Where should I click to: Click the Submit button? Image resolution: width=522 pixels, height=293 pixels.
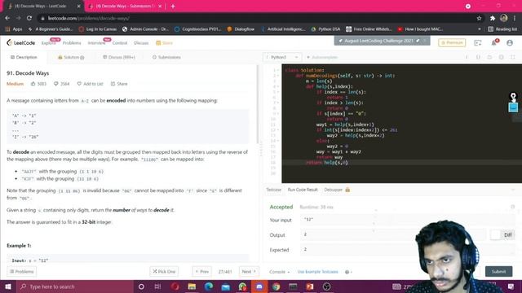pos(498,271)
